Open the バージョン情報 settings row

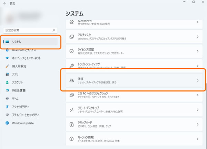click(x=134, y=139)
